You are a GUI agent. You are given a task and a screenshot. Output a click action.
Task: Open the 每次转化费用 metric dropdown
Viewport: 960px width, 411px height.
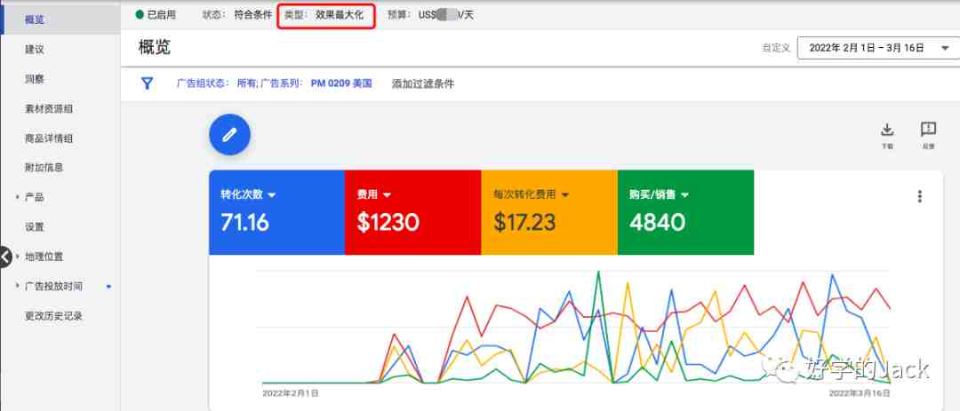click(x=565, y=195)
